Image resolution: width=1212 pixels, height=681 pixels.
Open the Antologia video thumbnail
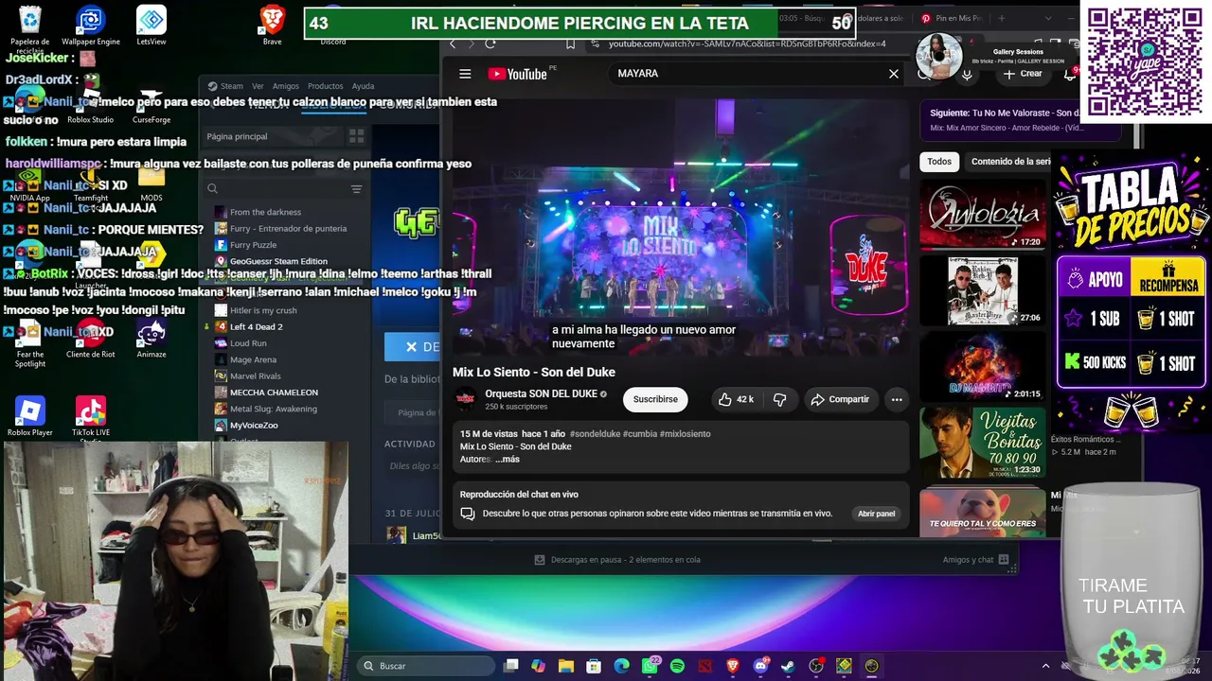point(982,215)
